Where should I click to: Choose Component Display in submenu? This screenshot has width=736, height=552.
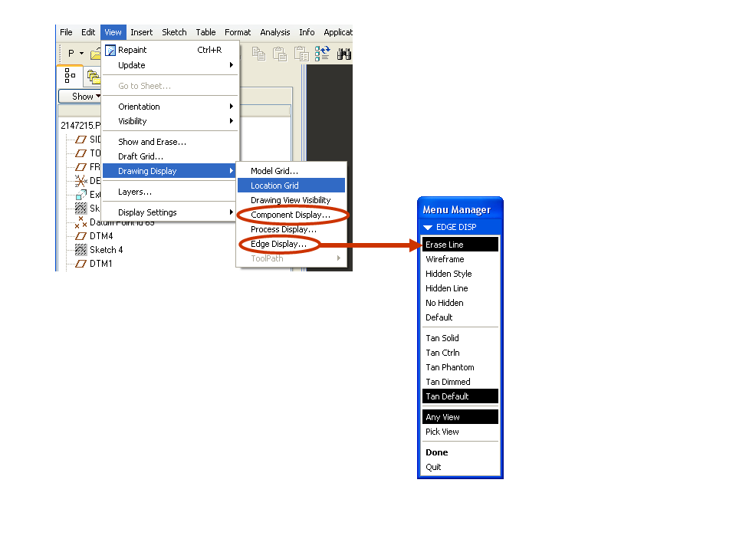click(x=291, y=215)
